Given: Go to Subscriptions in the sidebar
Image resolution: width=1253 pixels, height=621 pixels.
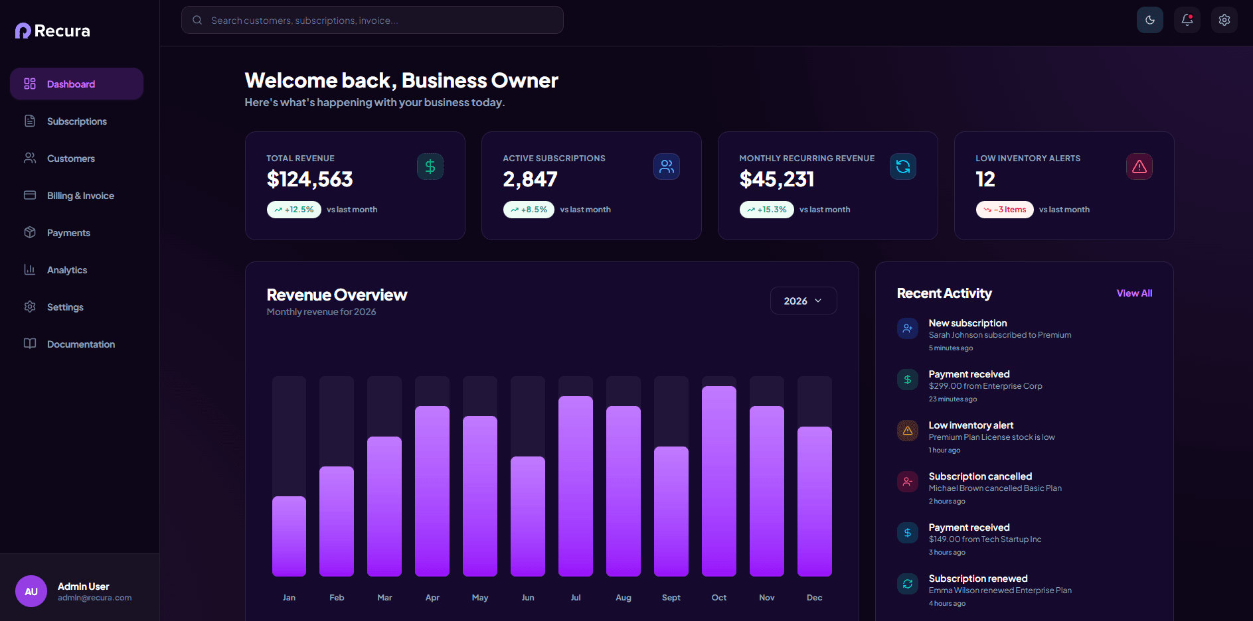Looking at the screenshot, I should 76,121.
